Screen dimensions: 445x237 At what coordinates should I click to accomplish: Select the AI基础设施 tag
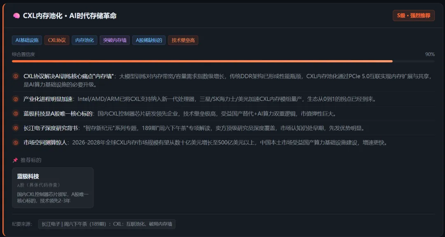tap(27, 40)
